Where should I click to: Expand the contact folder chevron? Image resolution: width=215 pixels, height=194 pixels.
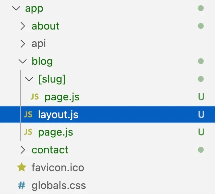point(23,150)
